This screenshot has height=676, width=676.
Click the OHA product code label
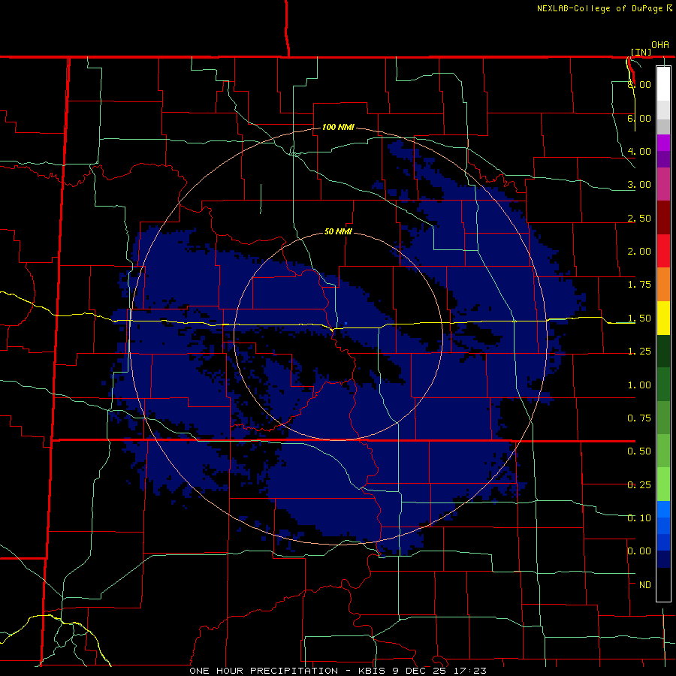(x=660, y=45)
